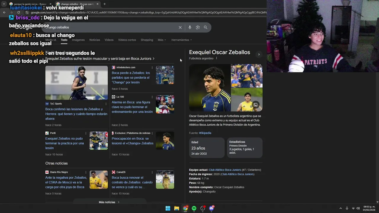View site information icon in address bar

pyautogui.click(x=27, y=12)
